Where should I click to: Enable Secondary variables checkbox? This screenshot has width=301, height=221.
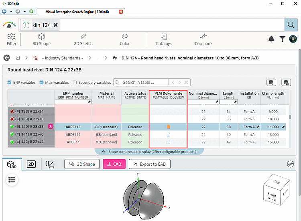coord(75,83)
